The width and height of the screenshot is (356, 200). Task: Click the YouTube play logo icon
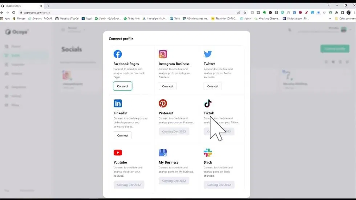118,152
